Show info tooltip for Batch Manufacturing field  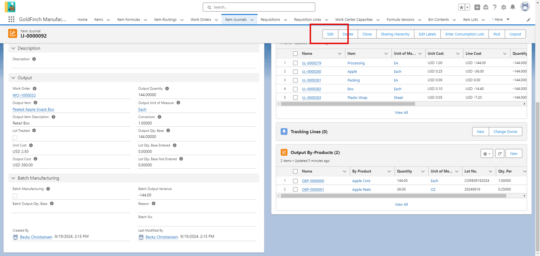pos(48,189)
